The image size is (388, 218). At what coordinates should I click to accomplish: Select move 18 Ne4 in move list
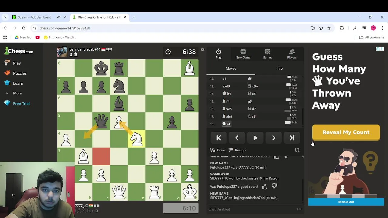226,124
